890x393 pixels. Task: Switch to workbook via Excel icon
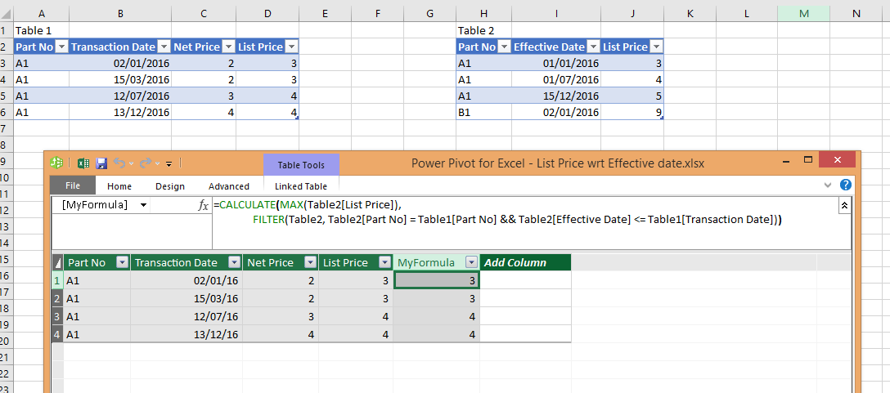(83, 163)
